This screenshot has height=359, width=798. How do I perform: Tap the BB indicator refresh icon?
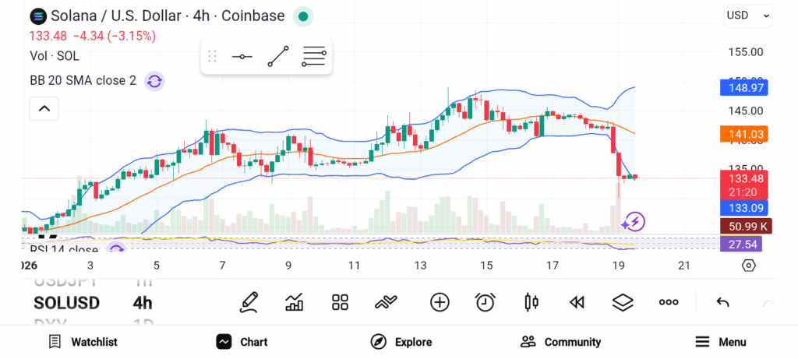pos(154,80)
